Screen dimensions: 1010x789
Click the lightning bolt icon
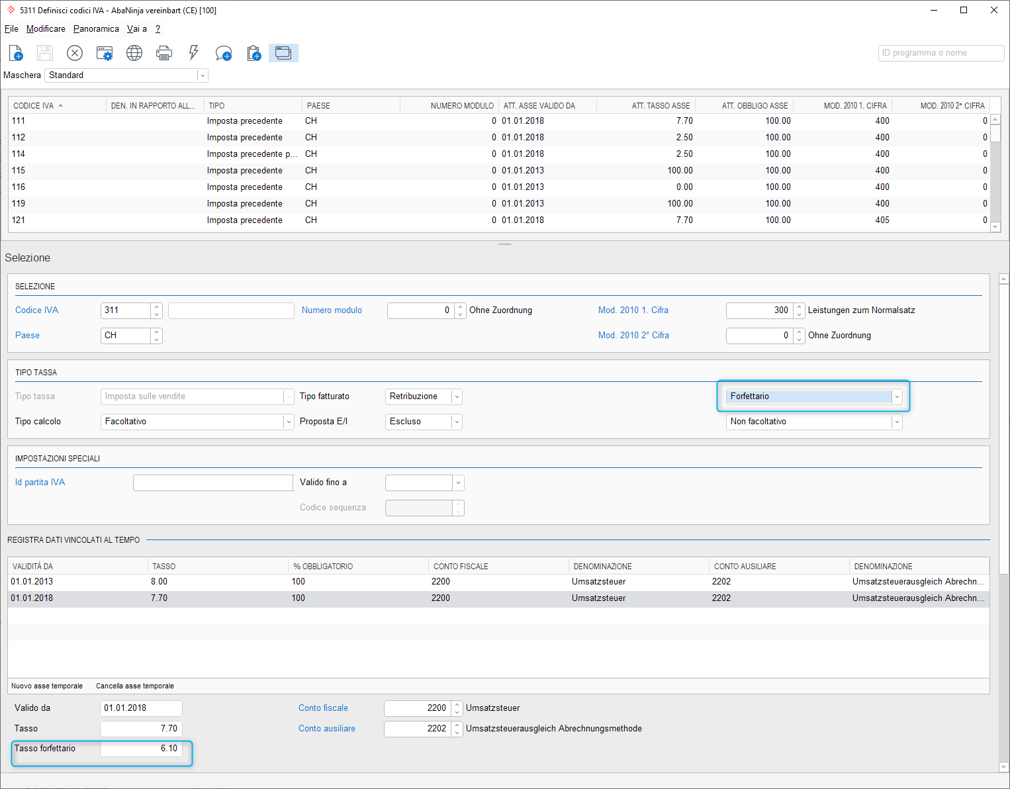(x=194, y=53)
